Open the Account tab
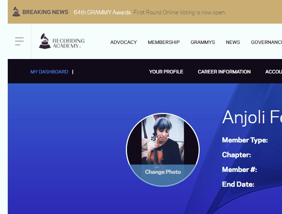 coord(274,72)
